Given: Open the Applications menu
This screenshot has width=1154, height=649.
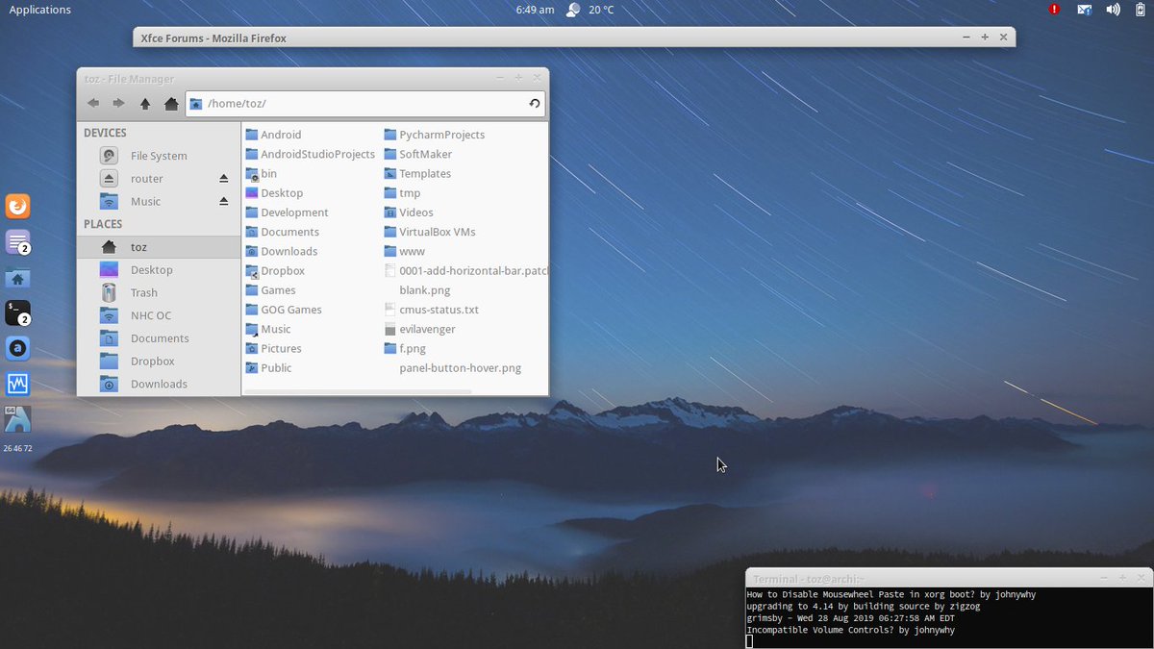Looking at the screenshot, I should [38, 9].
